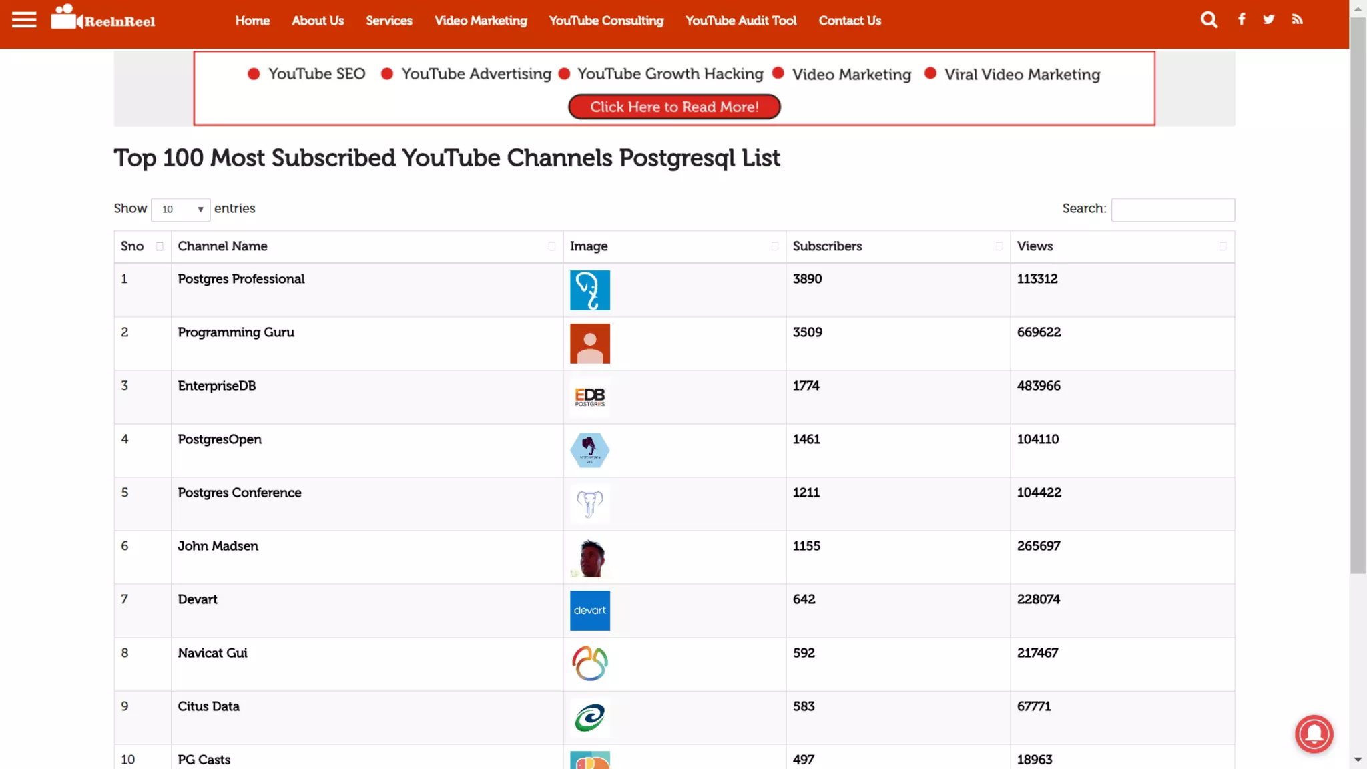The image size is (1367, 769).
Task: Click the red notification bell icon
Action: (x=1314, y=734)
